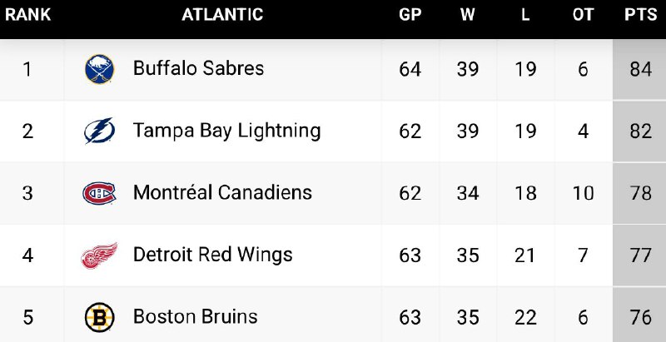Open the Buffalo Sabres team link
The image size is (666, 342).
pyautogui.click(x=198, y=68)
